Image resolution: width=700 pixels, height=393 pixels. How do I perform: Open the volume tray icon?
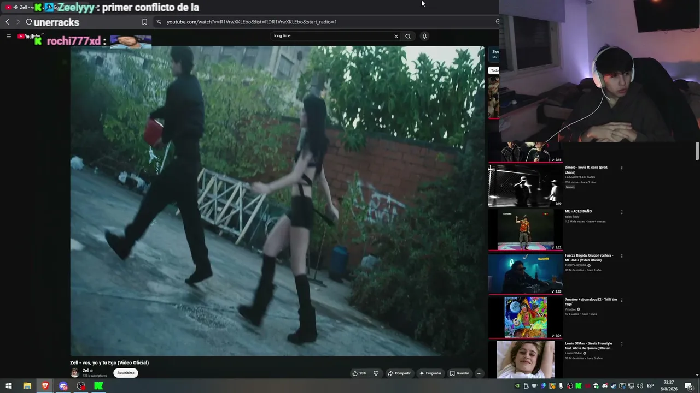(639, 386)
